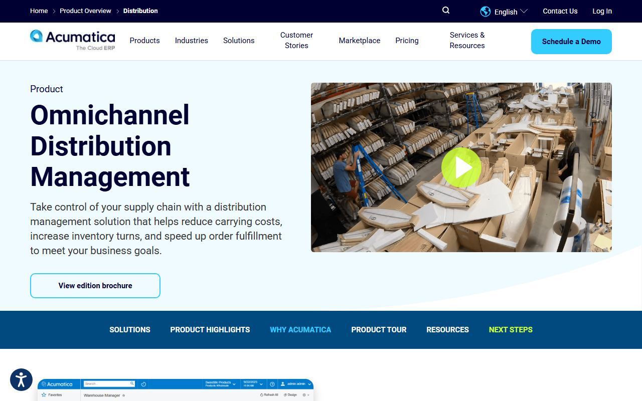This screenshot has height=401, width=642.
Task: Play the warehouse video
Action: pyautogui.click(x=461, y=167)
